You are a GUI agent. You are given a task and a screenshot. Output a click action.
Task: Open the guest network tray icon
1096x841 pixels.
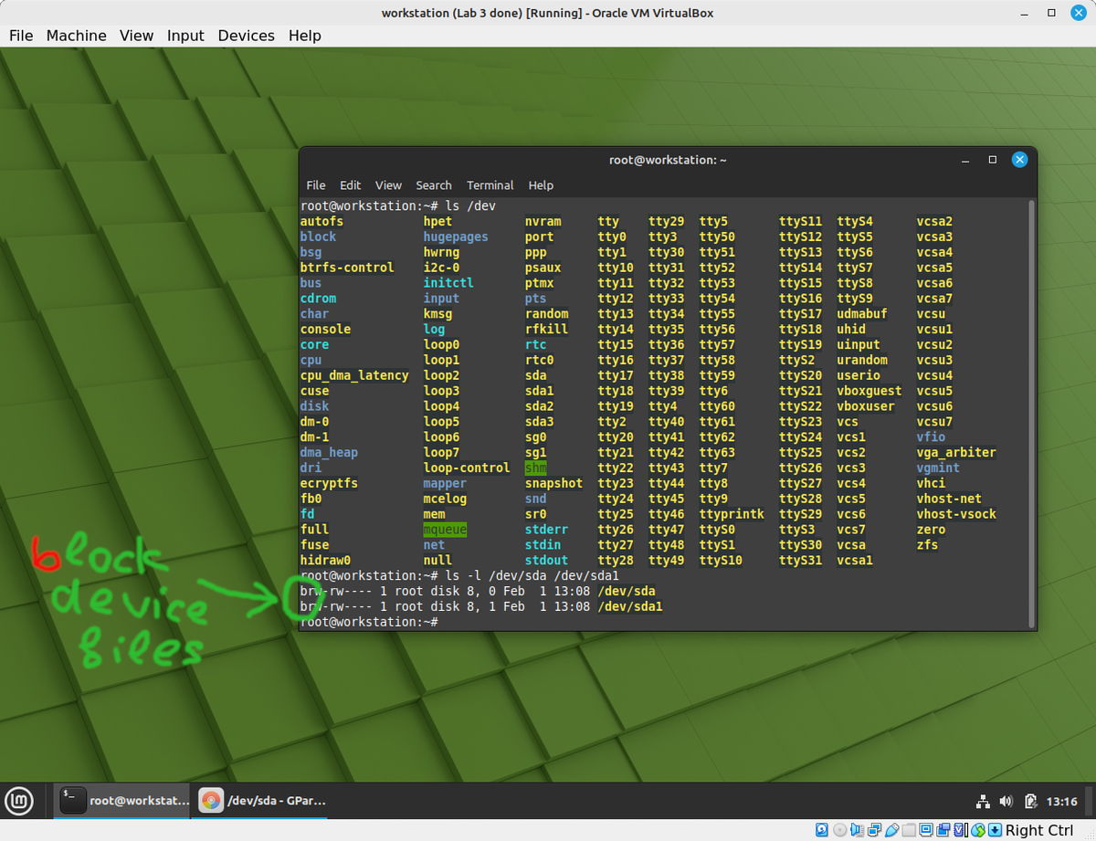[983, 802]
